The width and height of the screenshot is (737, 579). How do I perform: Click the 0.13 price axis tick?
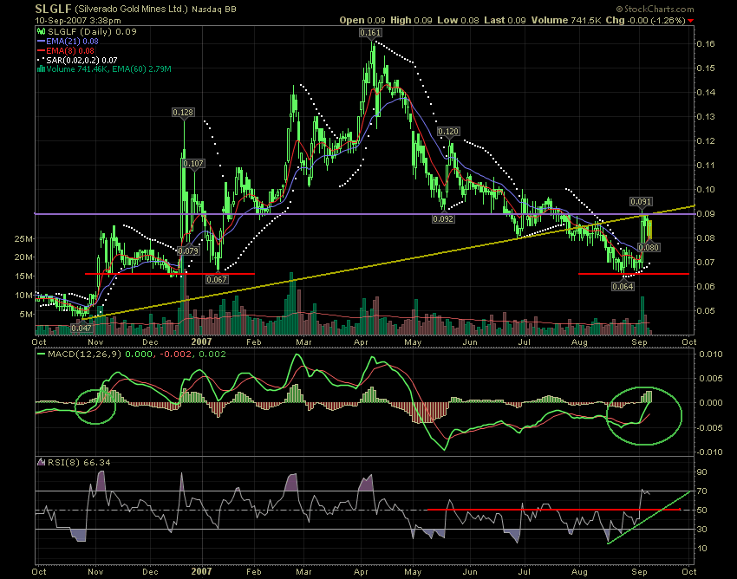(705, 116)
